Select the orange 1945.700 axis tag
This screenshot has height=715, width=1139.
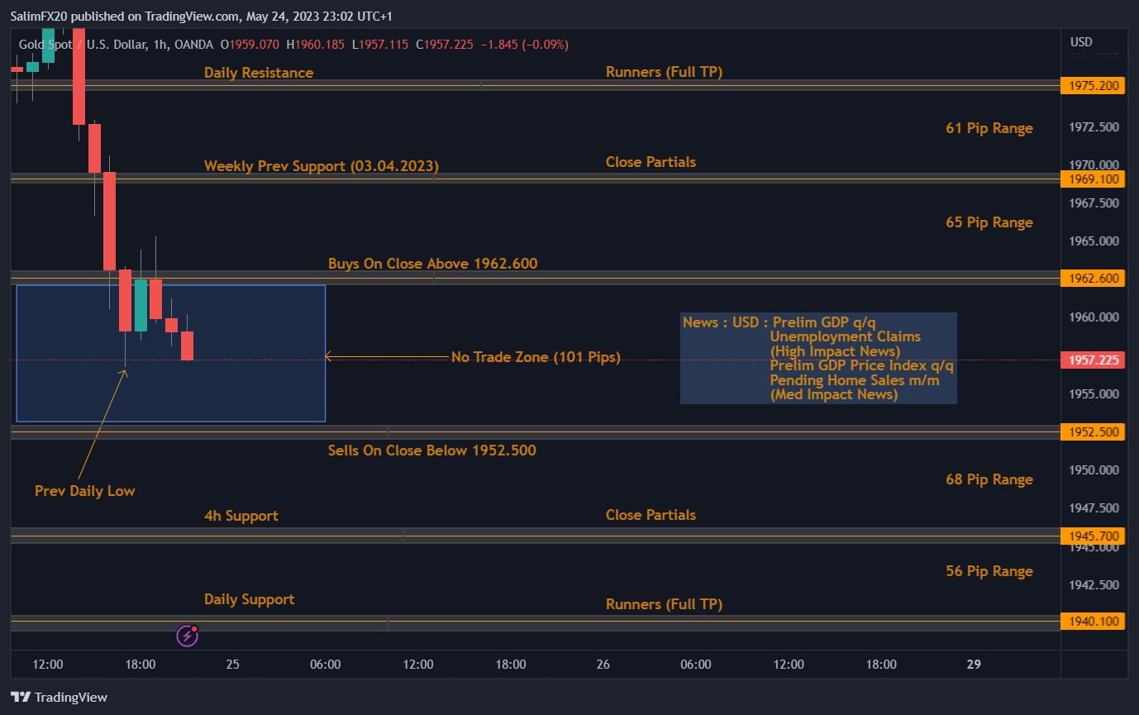click(x=1093, y=536)
